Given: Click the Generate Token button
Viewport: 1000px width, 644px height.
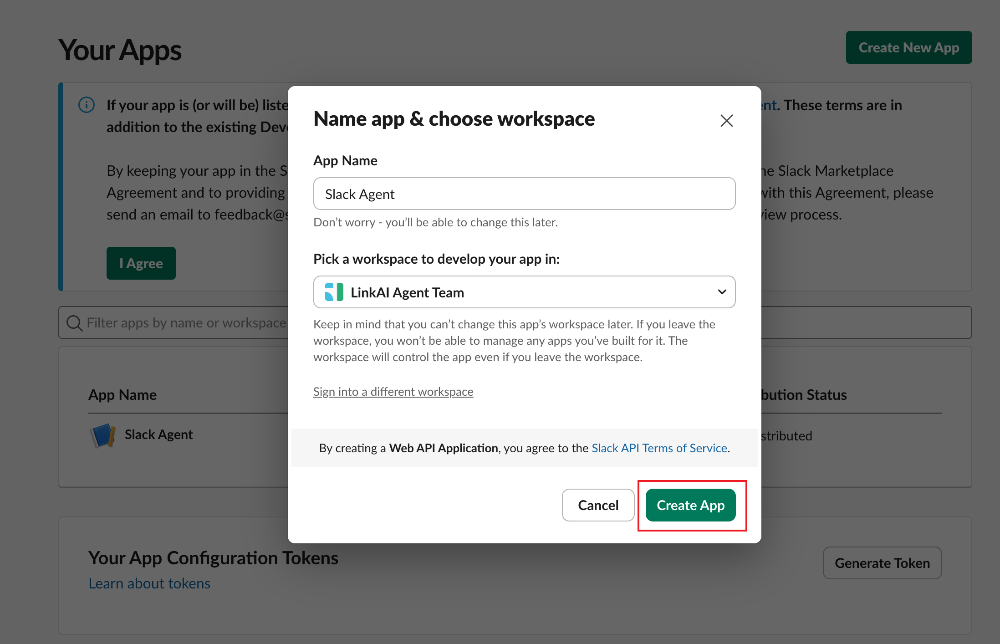Looking at the screenshot, I should tap(882, 563).
